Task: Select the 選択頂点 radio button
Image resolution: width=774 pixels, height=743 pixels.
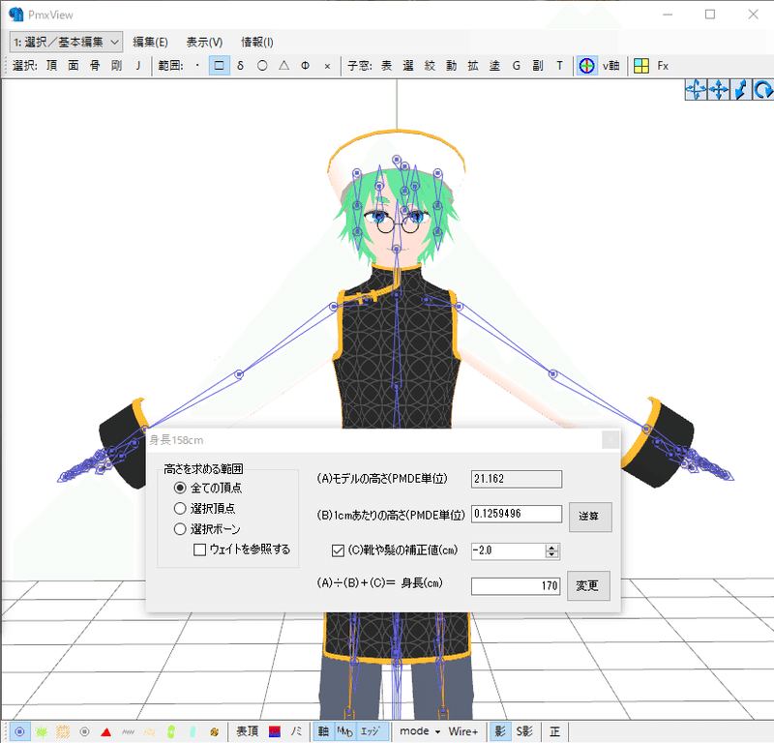Action: [x=180, y=509]
